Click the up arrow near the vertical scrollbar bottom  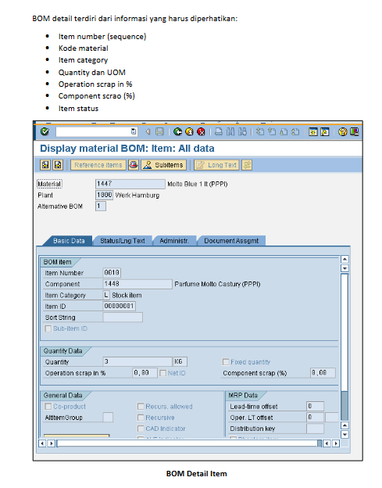[345, 425]
